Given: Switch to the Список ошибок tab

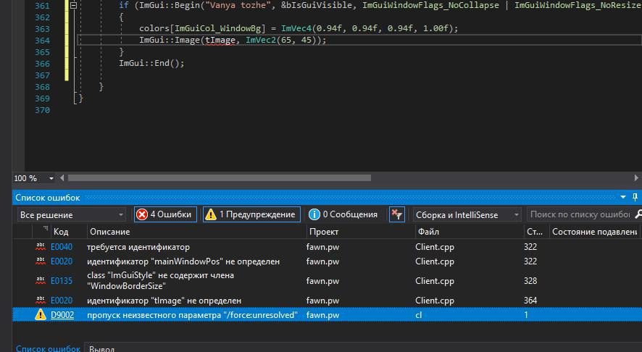Looking at the screenshot, I should (48, 348).
